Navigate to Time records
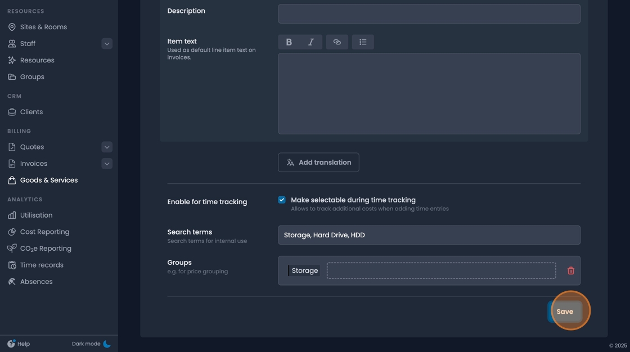Viewport: 630px width, 352px height. (x=41, y=265)
